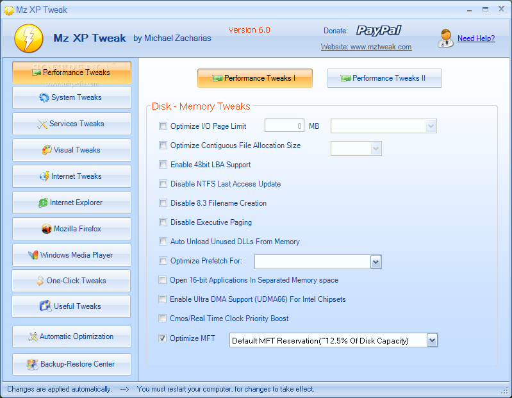
Task: Check Optimize Contiguous File Allocation Size
Action: click(163, 145)
